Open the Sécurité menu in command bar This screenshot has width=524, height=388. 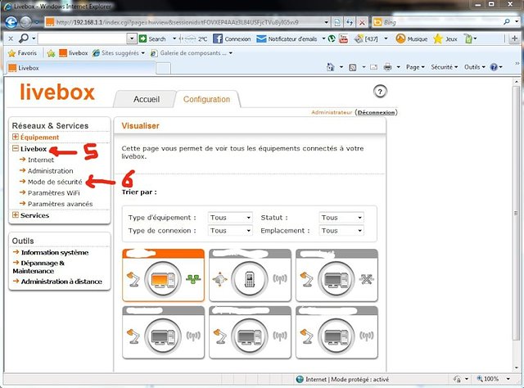[445, 67]
